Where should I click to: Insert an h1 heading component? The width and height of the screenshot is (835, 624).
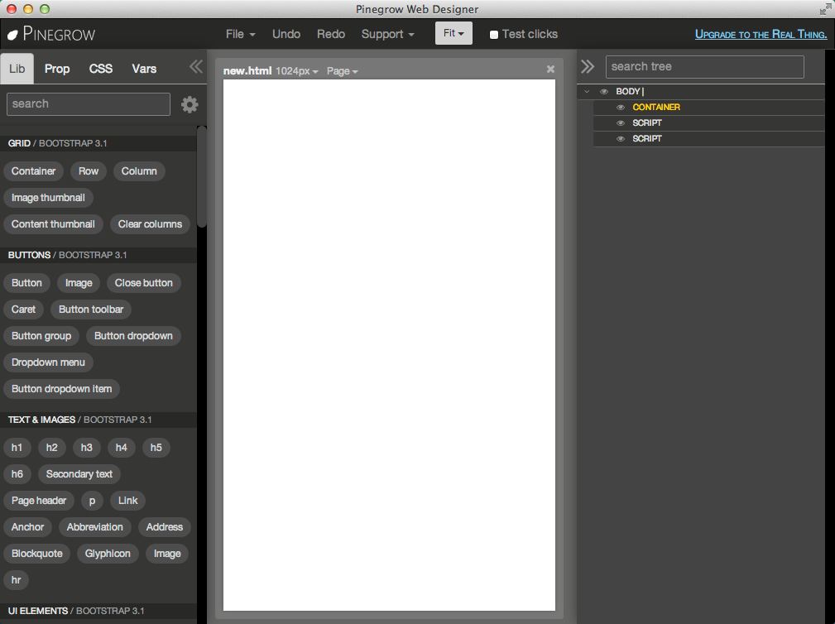click(17, 448)
